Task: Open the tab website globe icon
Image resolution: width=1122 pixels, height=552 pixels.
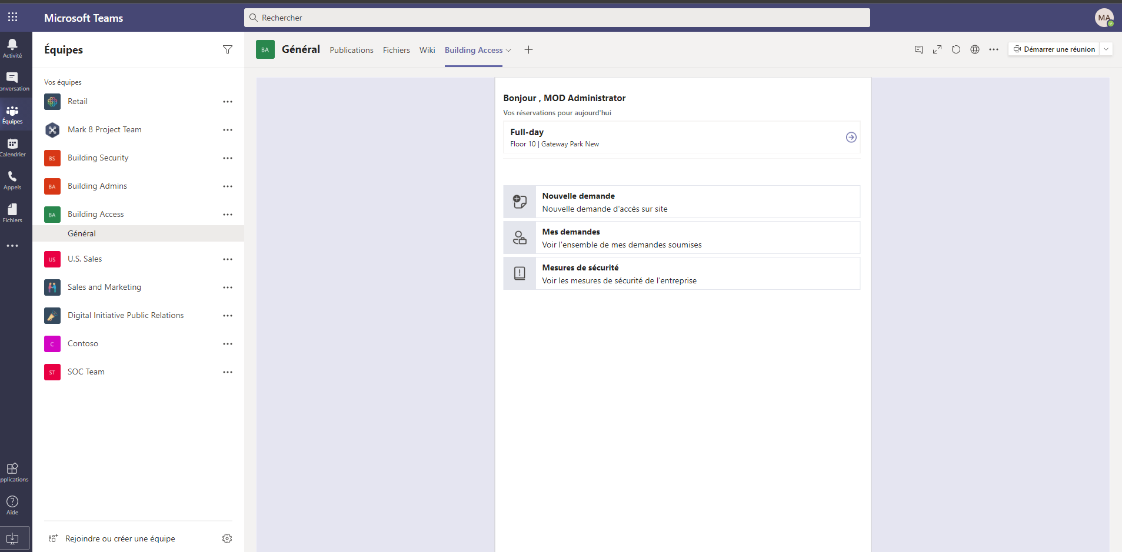Action: [x=975, y=49]
